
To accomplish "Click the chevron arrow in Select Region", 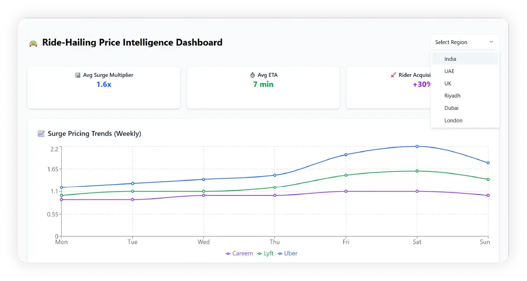I will click(491, 42).
